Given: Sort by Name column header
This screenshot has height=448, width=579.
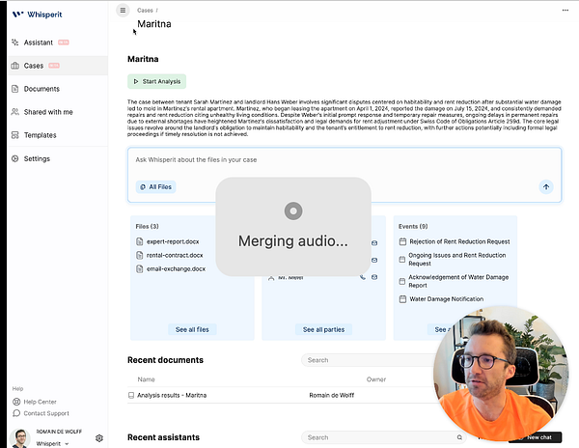Looking at the screenshot, I should point(147,379).
